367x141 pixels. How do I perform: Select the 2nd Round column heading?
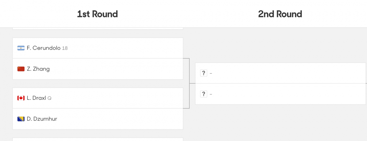[x=280, y=14]
